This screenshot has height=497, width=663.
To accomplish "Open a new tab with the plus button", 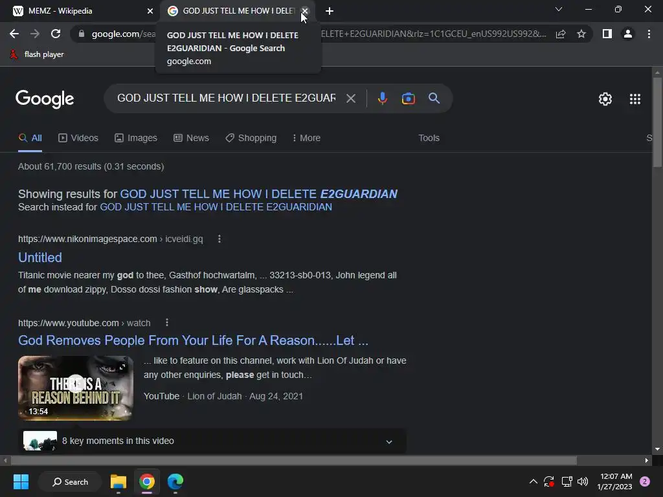I will point(330,11).
